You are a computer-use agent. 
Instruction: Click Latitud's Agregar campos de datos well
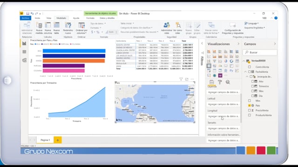click(x=223, y=104)
